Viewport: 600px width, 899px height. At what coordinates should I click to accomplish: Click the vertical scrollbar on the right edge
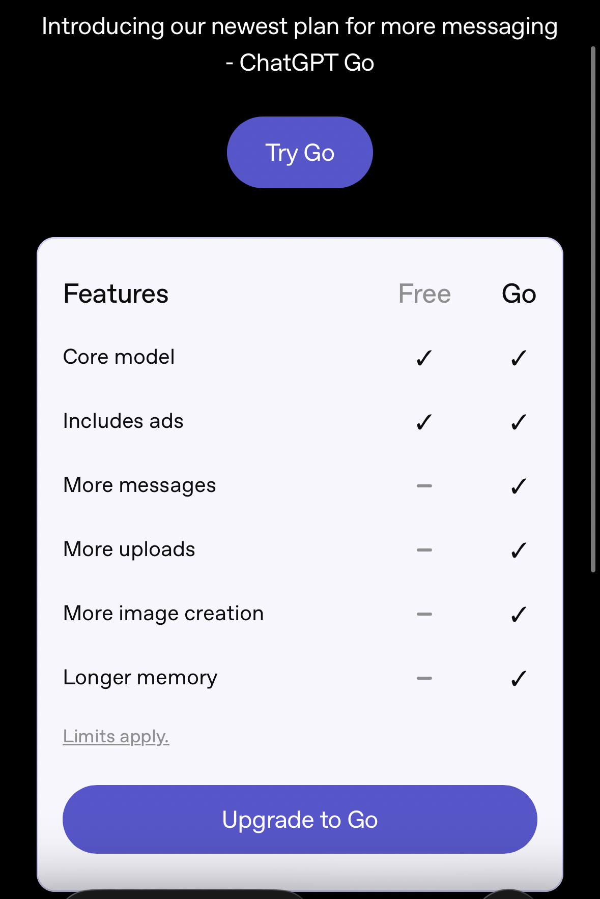(593, 309)
